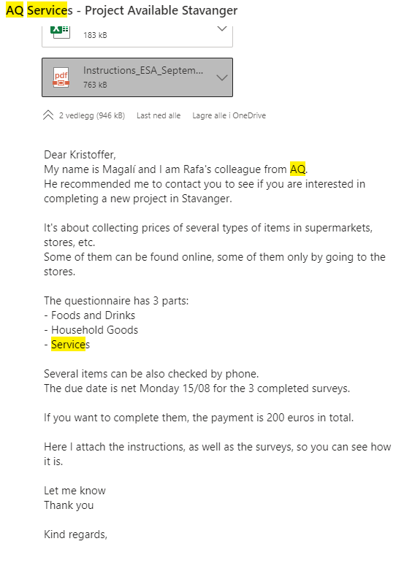Screen dimensions: 404x571
Task: Click the highlighted "Services" list item
Action: [69, 345]
